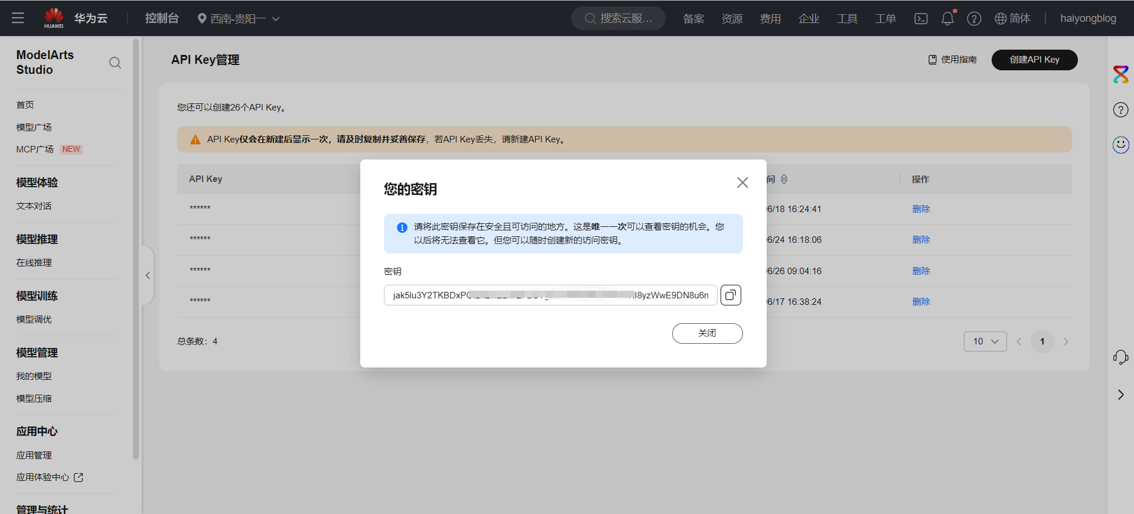Delete the key created 6/26 09:04:16
Screen dimensions: 1134x514
(x=921, y=271)
